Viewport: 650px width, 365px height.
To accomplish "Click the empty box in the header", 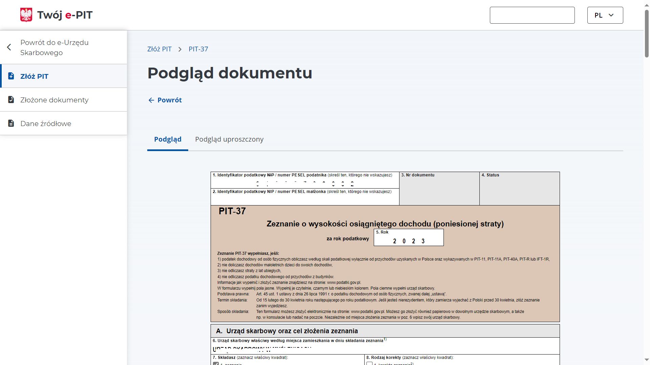I will 532,15.
